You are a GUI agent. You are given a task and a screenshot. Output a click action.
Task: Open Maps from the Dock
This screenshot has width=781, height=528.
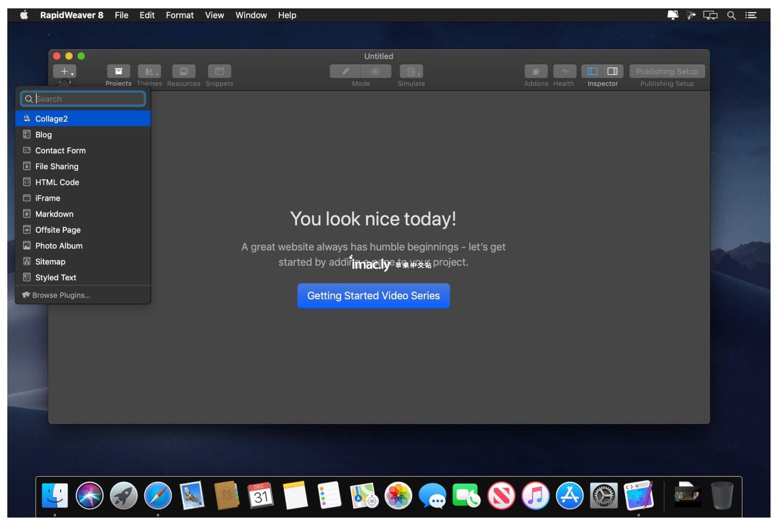(x=364, y=496)
